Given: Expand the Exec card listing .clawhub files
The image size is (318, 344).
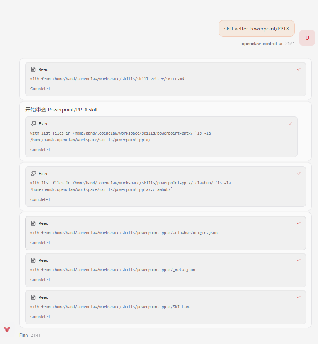Looking at the screenshot, I should (165, 187).
